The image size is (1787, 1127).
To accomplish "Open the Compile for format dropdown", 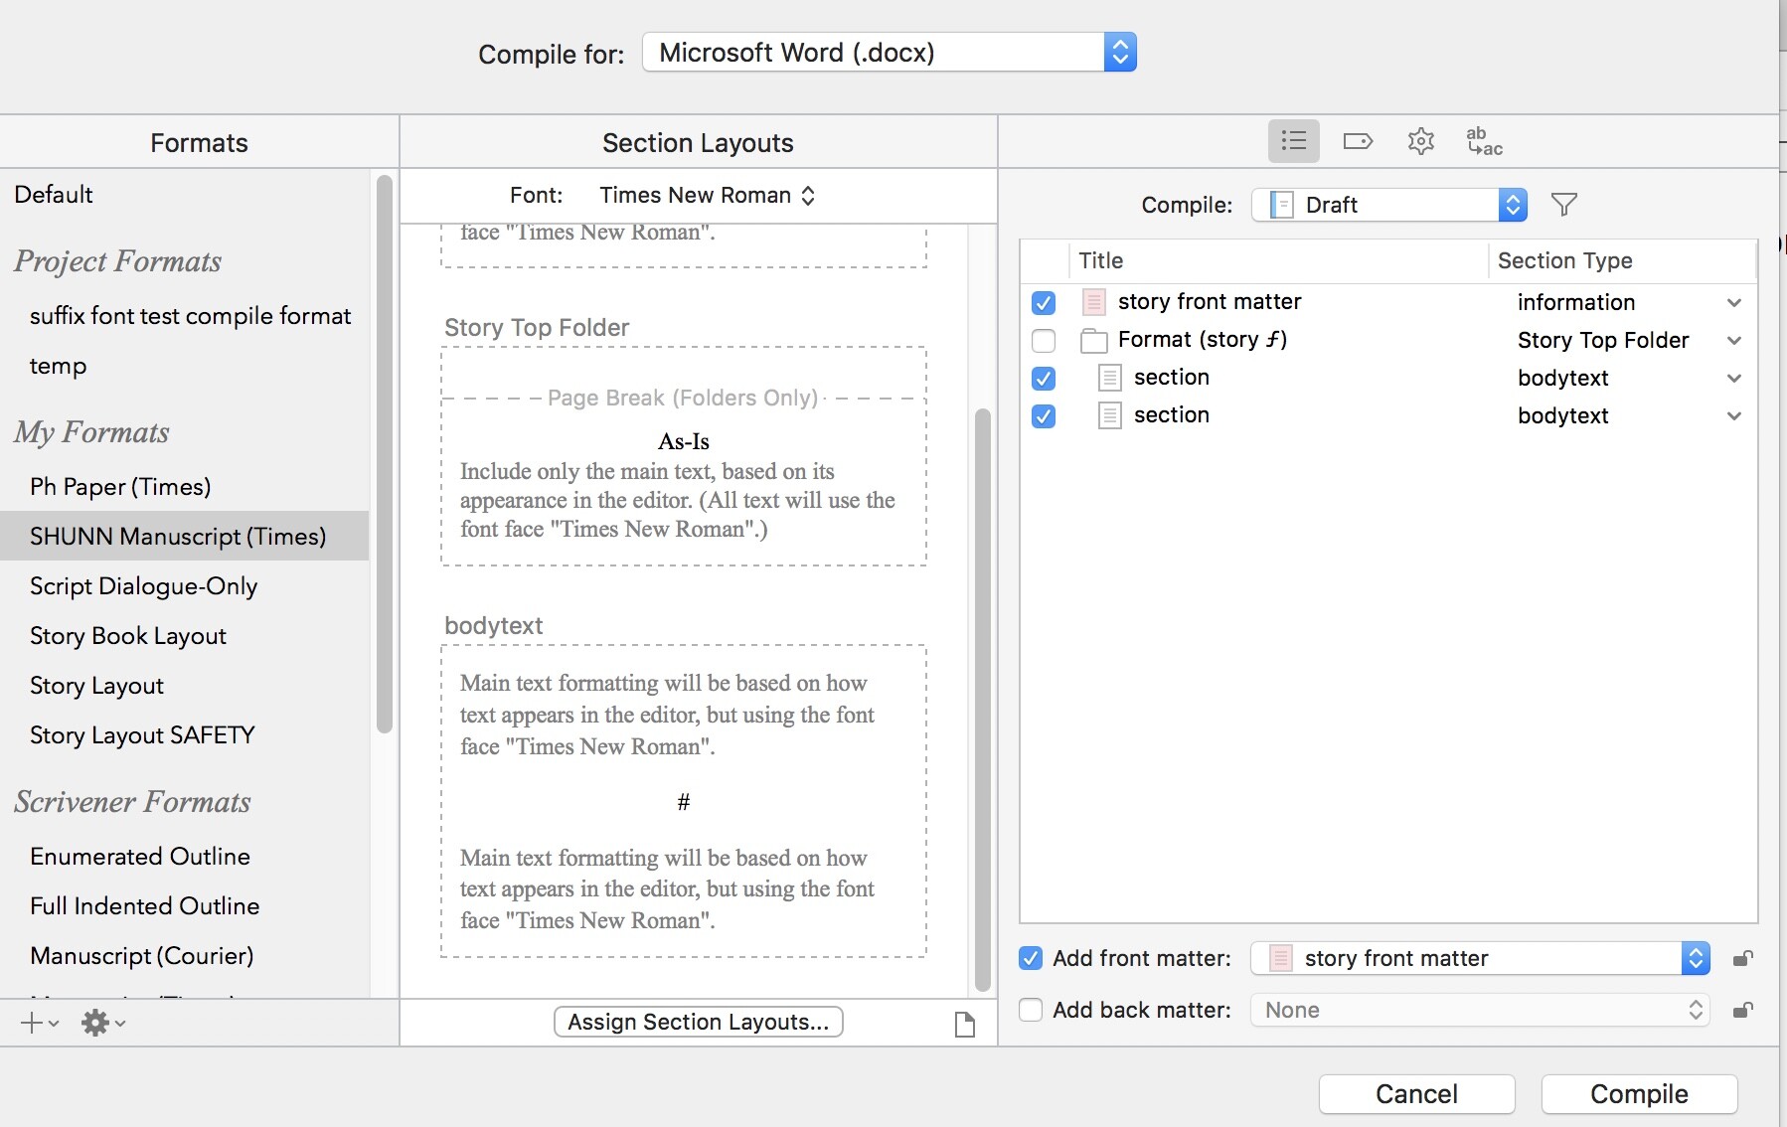I will [890, 53].
